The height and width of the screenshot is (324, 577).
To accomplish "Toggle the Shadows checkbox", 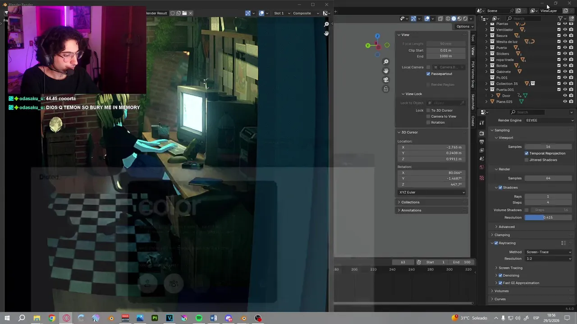I will coord(500,188).
